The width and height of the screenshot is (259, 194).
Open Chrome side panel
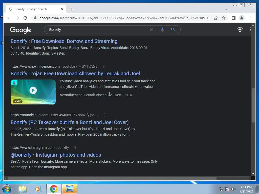(233, 18)
